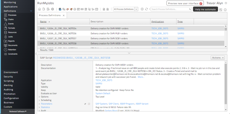Collapse the sidebar with the left arrow handle
230x114 pixels.
pyautogui.click(x=36, y=54)
